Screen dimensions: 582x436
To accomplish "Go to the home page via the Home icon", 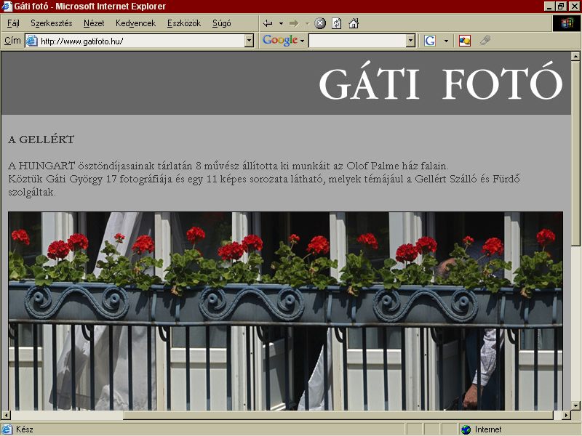I will tap(354, 24).
